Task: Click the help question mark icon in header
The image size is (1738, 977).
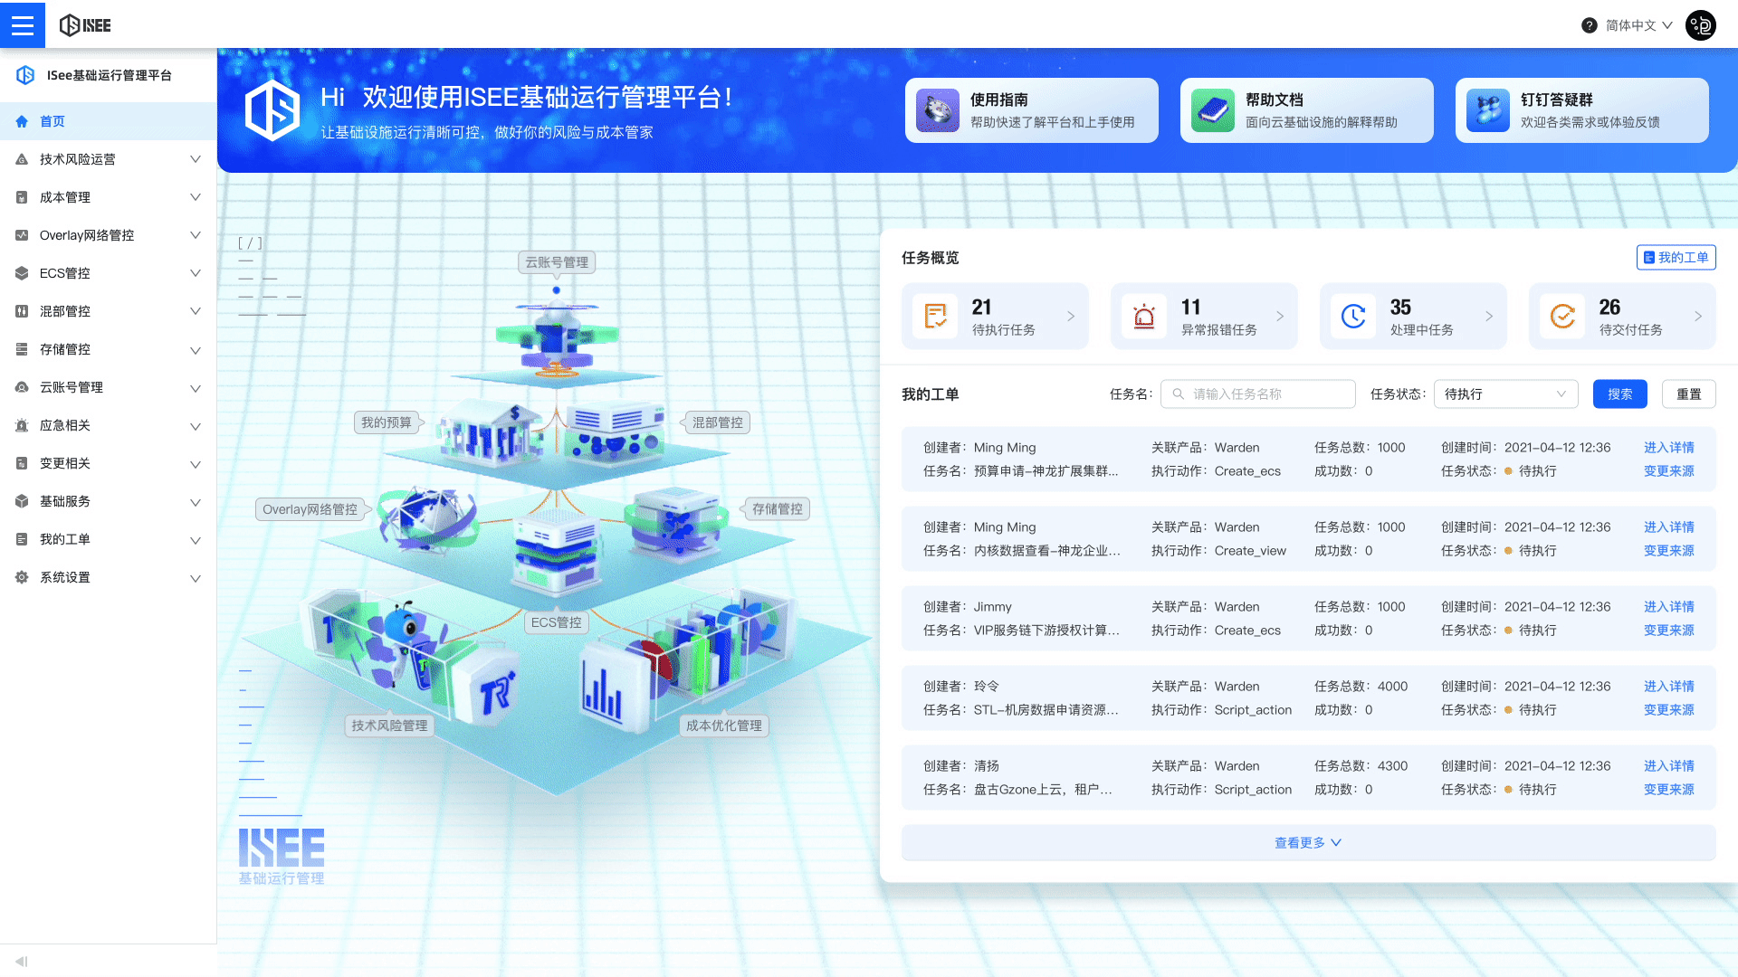Action: pyautogui.click(x=1589, y=24)
